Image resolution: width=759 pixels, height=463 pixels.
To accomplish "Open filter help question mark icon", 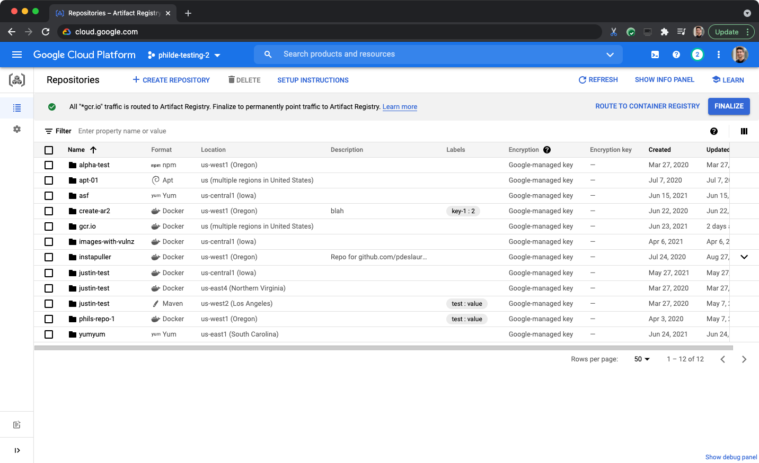I will [714, 131].
